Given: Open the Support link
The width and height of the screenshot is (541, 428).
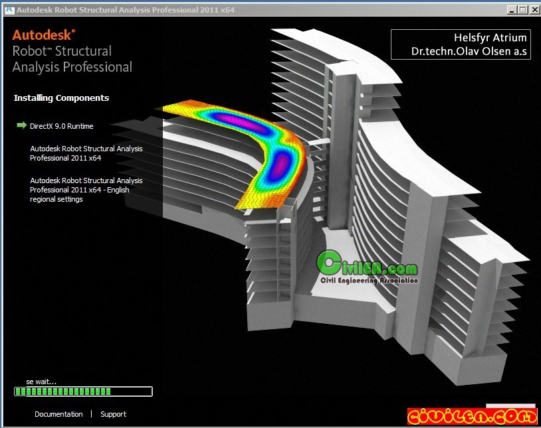Looking at the screenshot, I should point(113,414).
